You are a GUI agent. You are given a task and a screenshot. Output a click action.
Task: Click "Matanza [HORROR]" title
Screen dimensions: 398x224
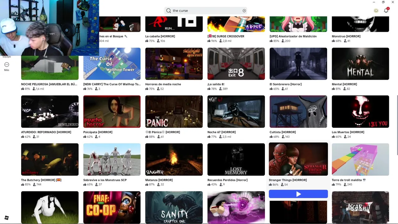coord(159,180)
